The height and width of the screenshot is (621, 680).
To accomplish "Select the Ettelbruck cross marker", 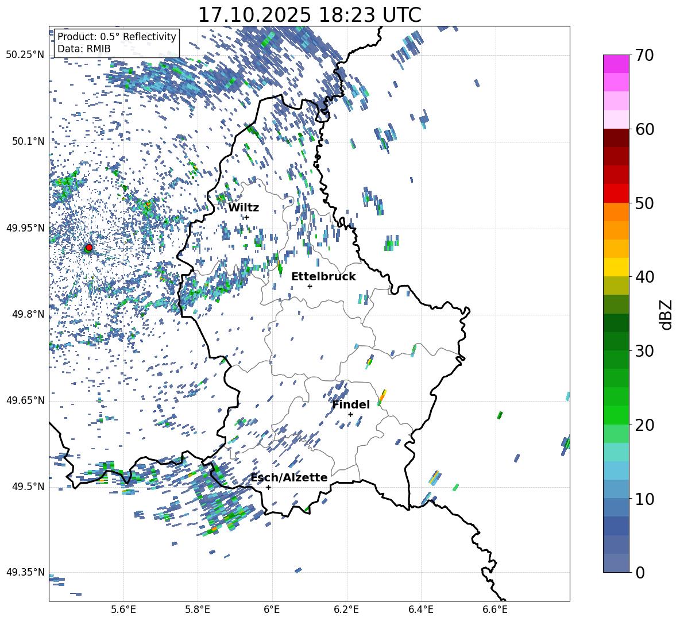I will point(310,286).
